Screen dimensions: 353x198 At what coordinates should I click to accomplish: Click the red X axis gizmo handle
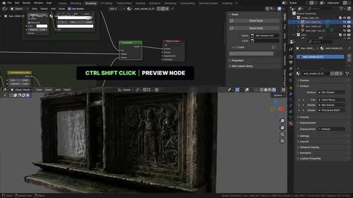tap(282, 109)
